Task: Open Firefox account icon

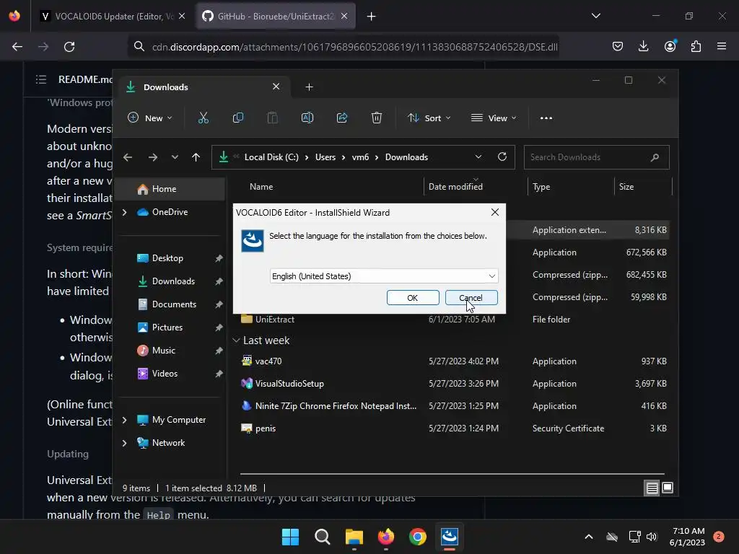Action: [670, 46]
